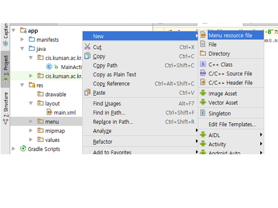The height and width of the screenshot is (208, 278).
Task: Click the Gradle Scripts icon
Action: [x=23, y=149]
